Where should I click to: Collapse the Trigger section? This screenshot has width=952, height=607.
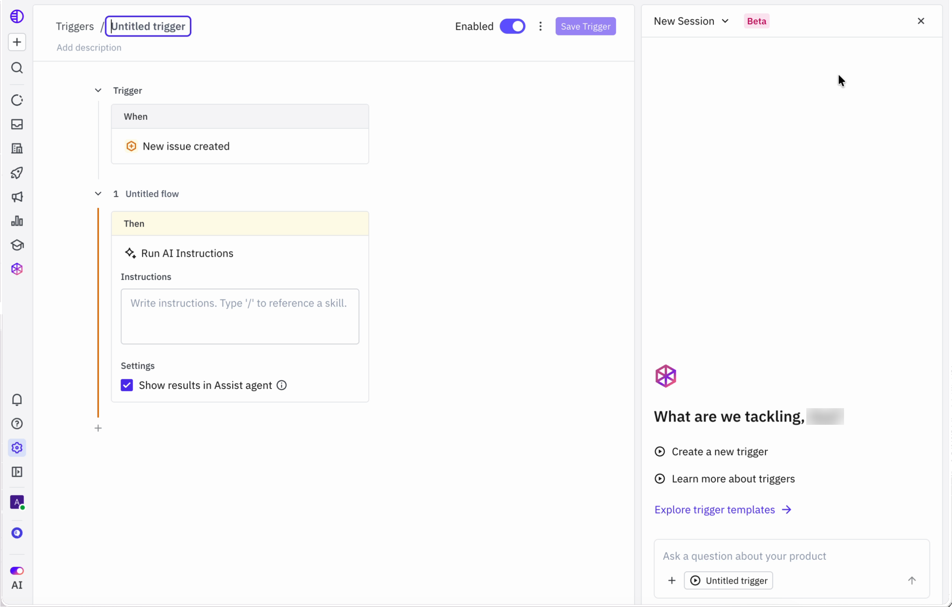point(98,91)
